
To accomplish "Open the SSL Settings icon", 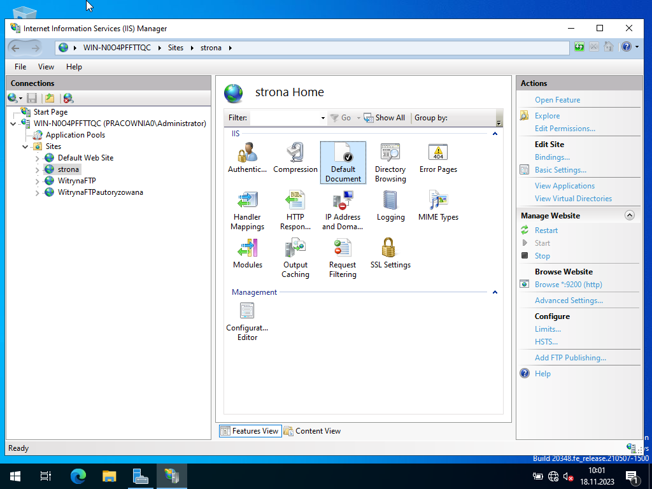I will [390, 253].
